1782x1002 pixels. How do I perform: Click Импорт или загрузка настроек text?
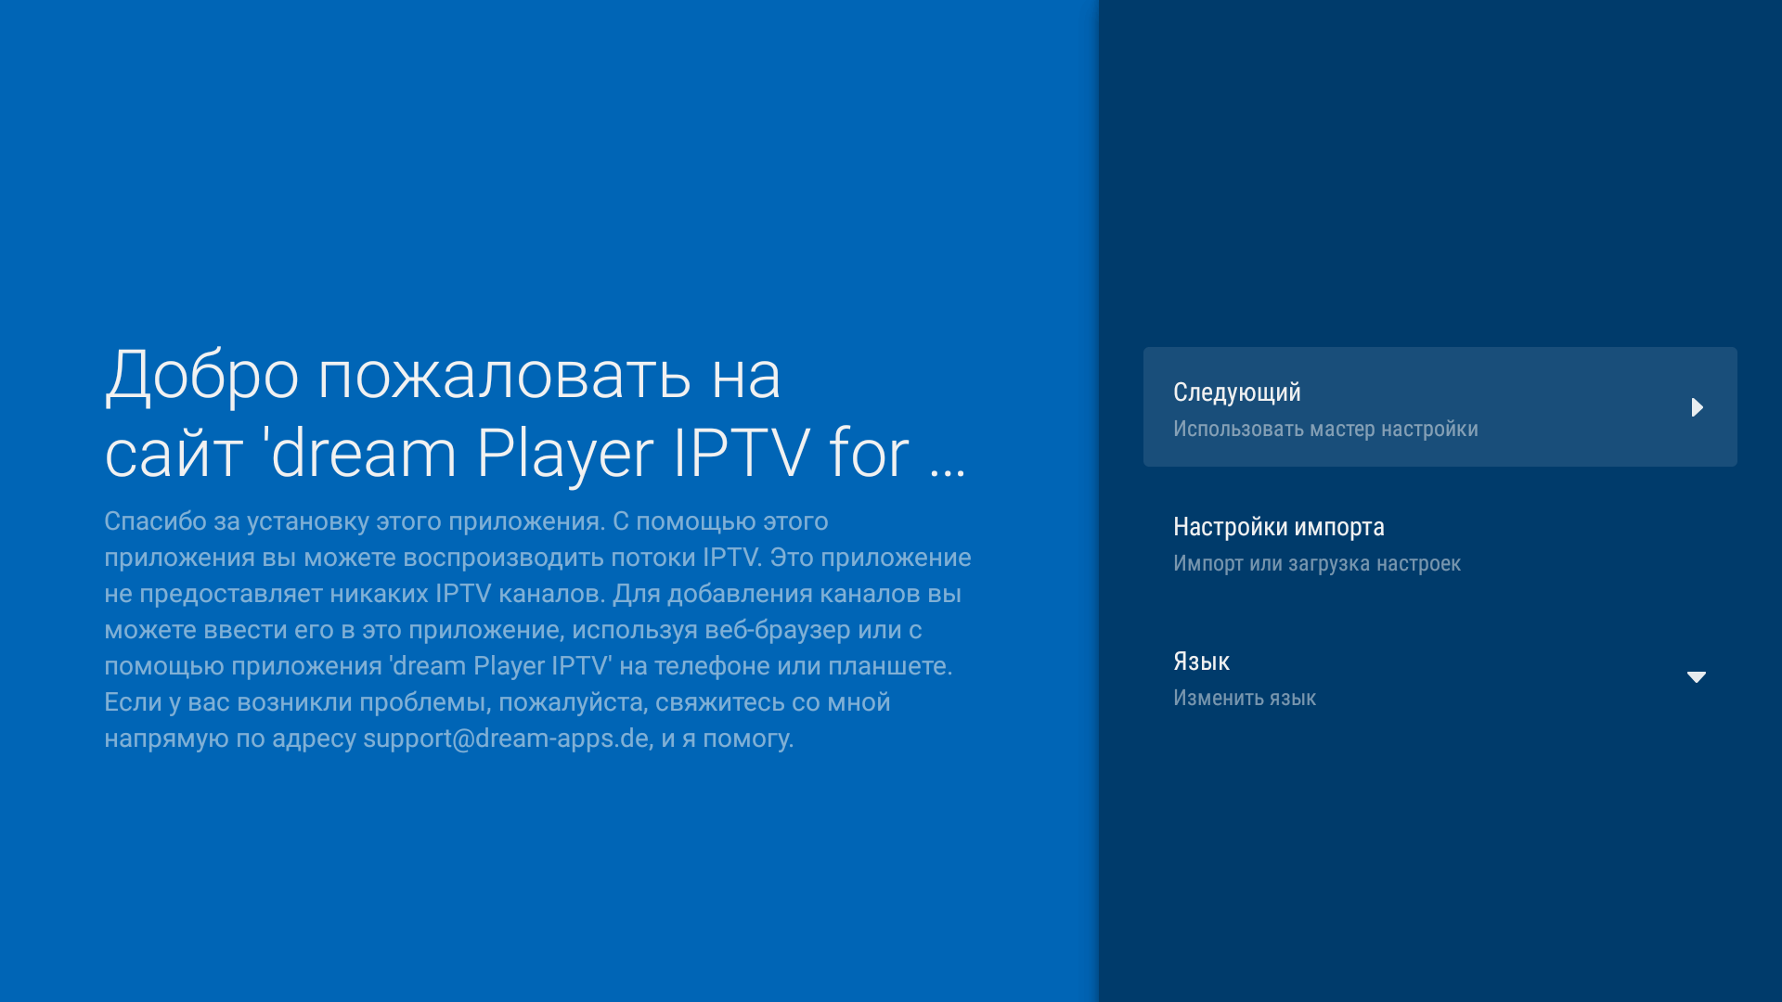pyautogui.click(x=1316, y=563)
